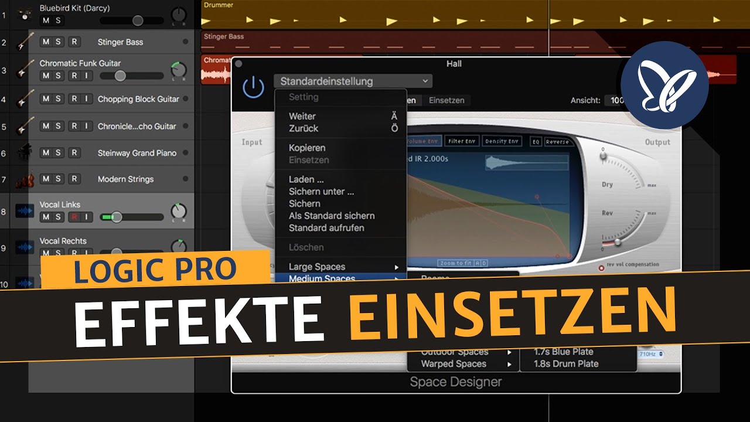Solo the Bluebird Kit track
This screenshot has height=422, width=750.
pos(57,21)
